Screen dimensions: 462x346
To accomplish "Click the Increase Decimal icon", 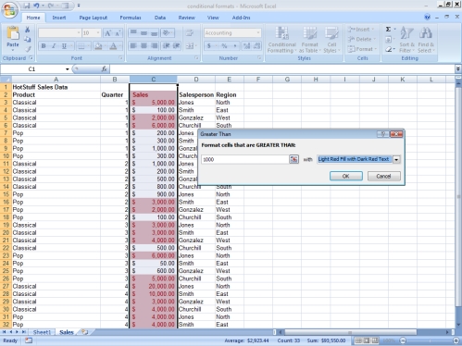I will [x=246, y=46].
